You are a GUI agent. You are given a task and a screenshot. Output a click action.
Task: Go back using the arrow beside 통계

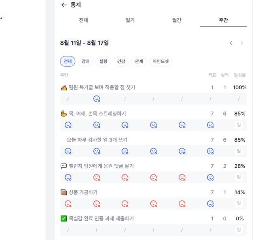point(64,5)
